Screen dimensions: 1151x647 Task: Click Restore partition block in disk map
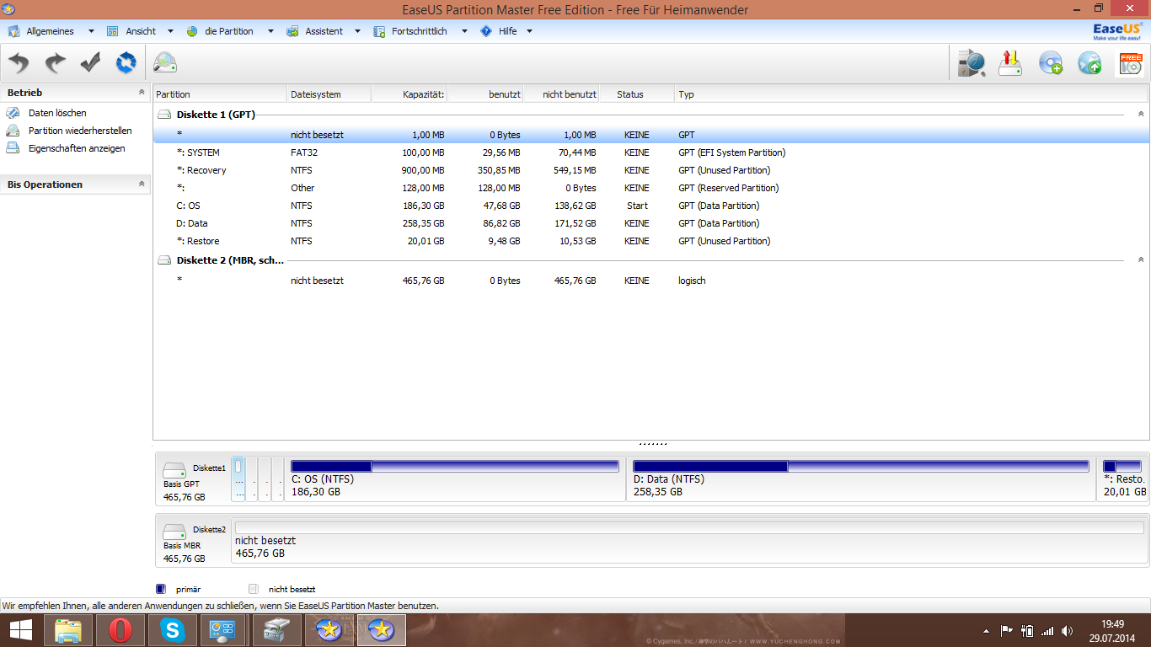coord(1123,479)
